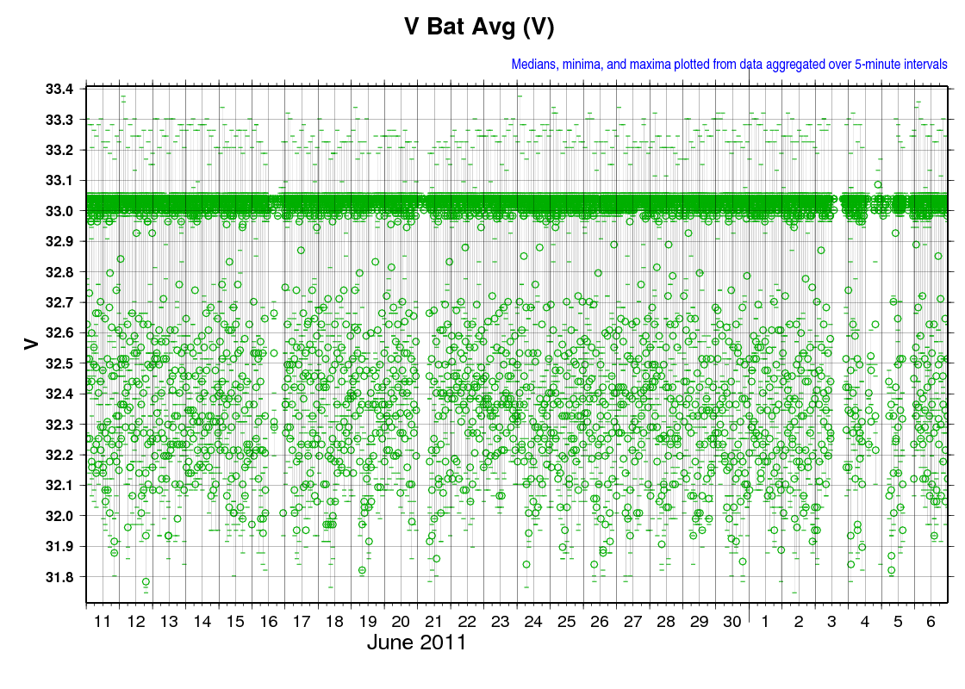This screenshot has height=689, width=965.
Task: Click the y-axis value 32.4
Action: click(59, 394)
